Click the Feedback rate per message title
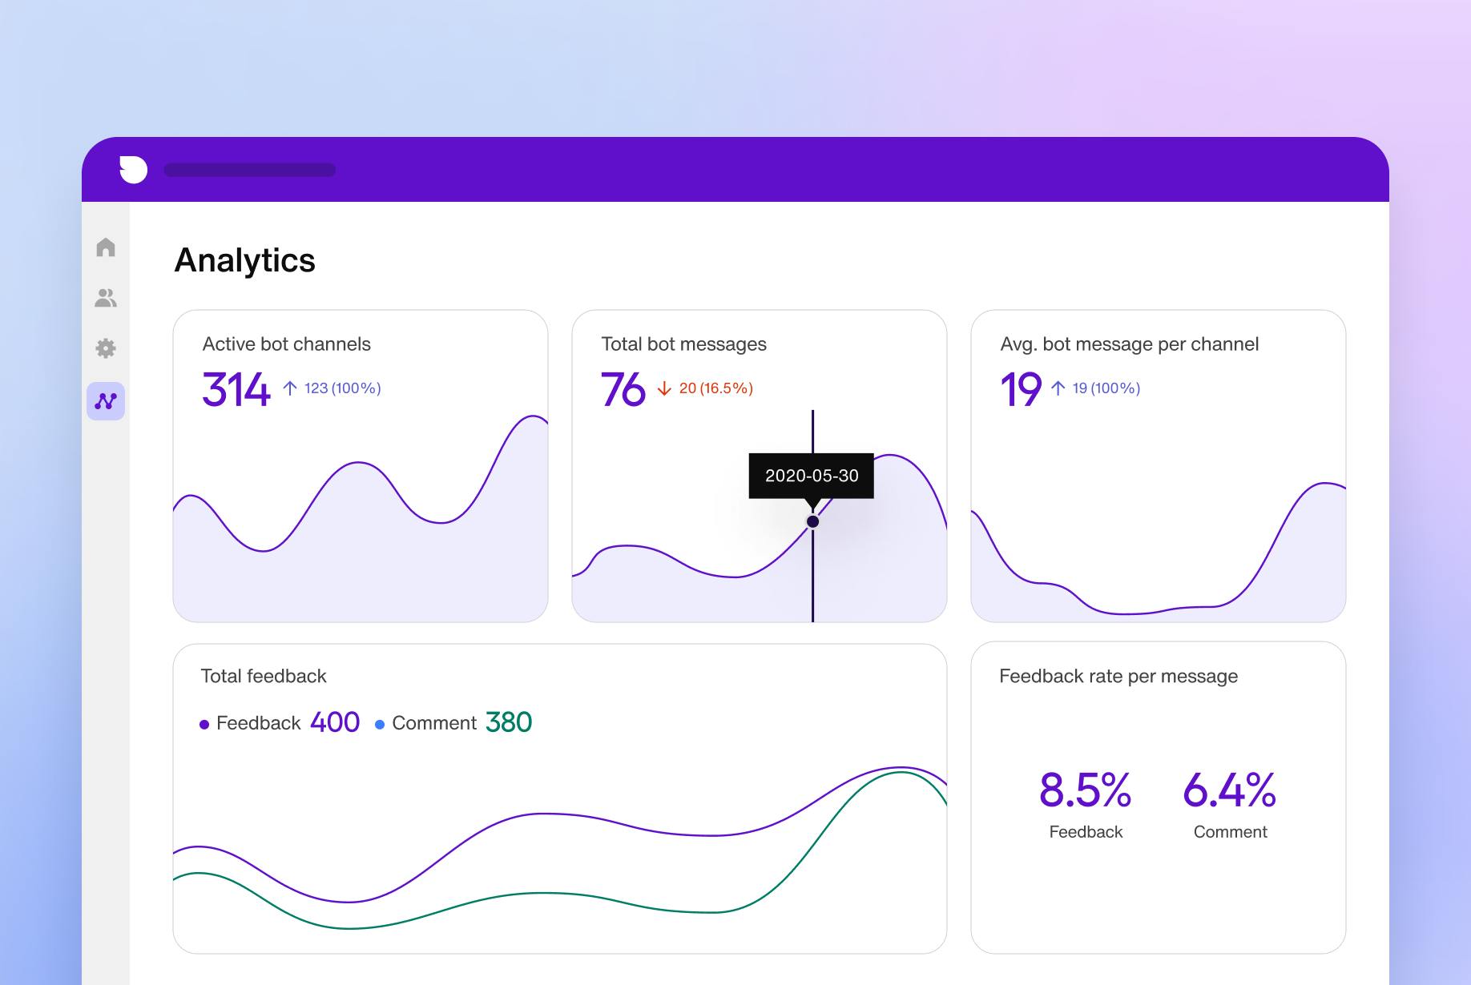Screen dimensions: 1471x985 pos(1118,677)
